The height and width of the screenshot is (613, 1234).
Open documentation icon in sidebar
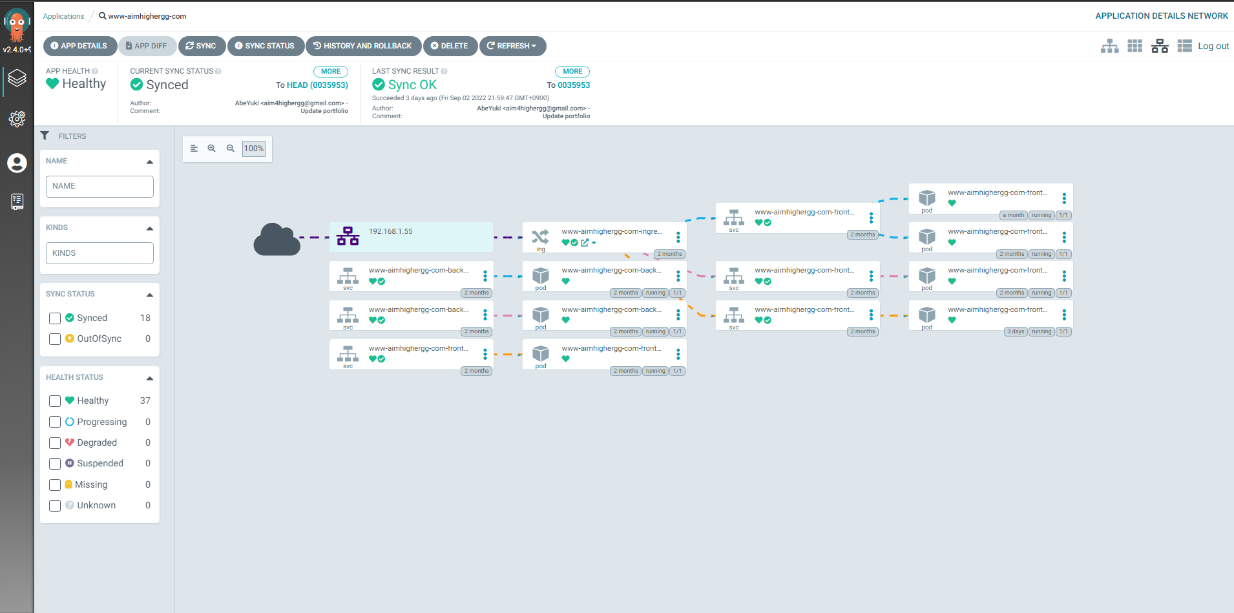click(x=17, y=202)
